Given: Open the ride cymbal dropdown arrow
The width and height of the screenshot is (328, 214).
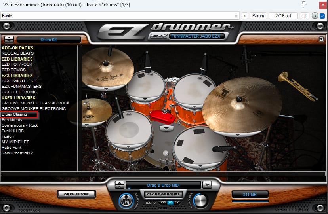Looking at the screenshot, I should 237,135.
